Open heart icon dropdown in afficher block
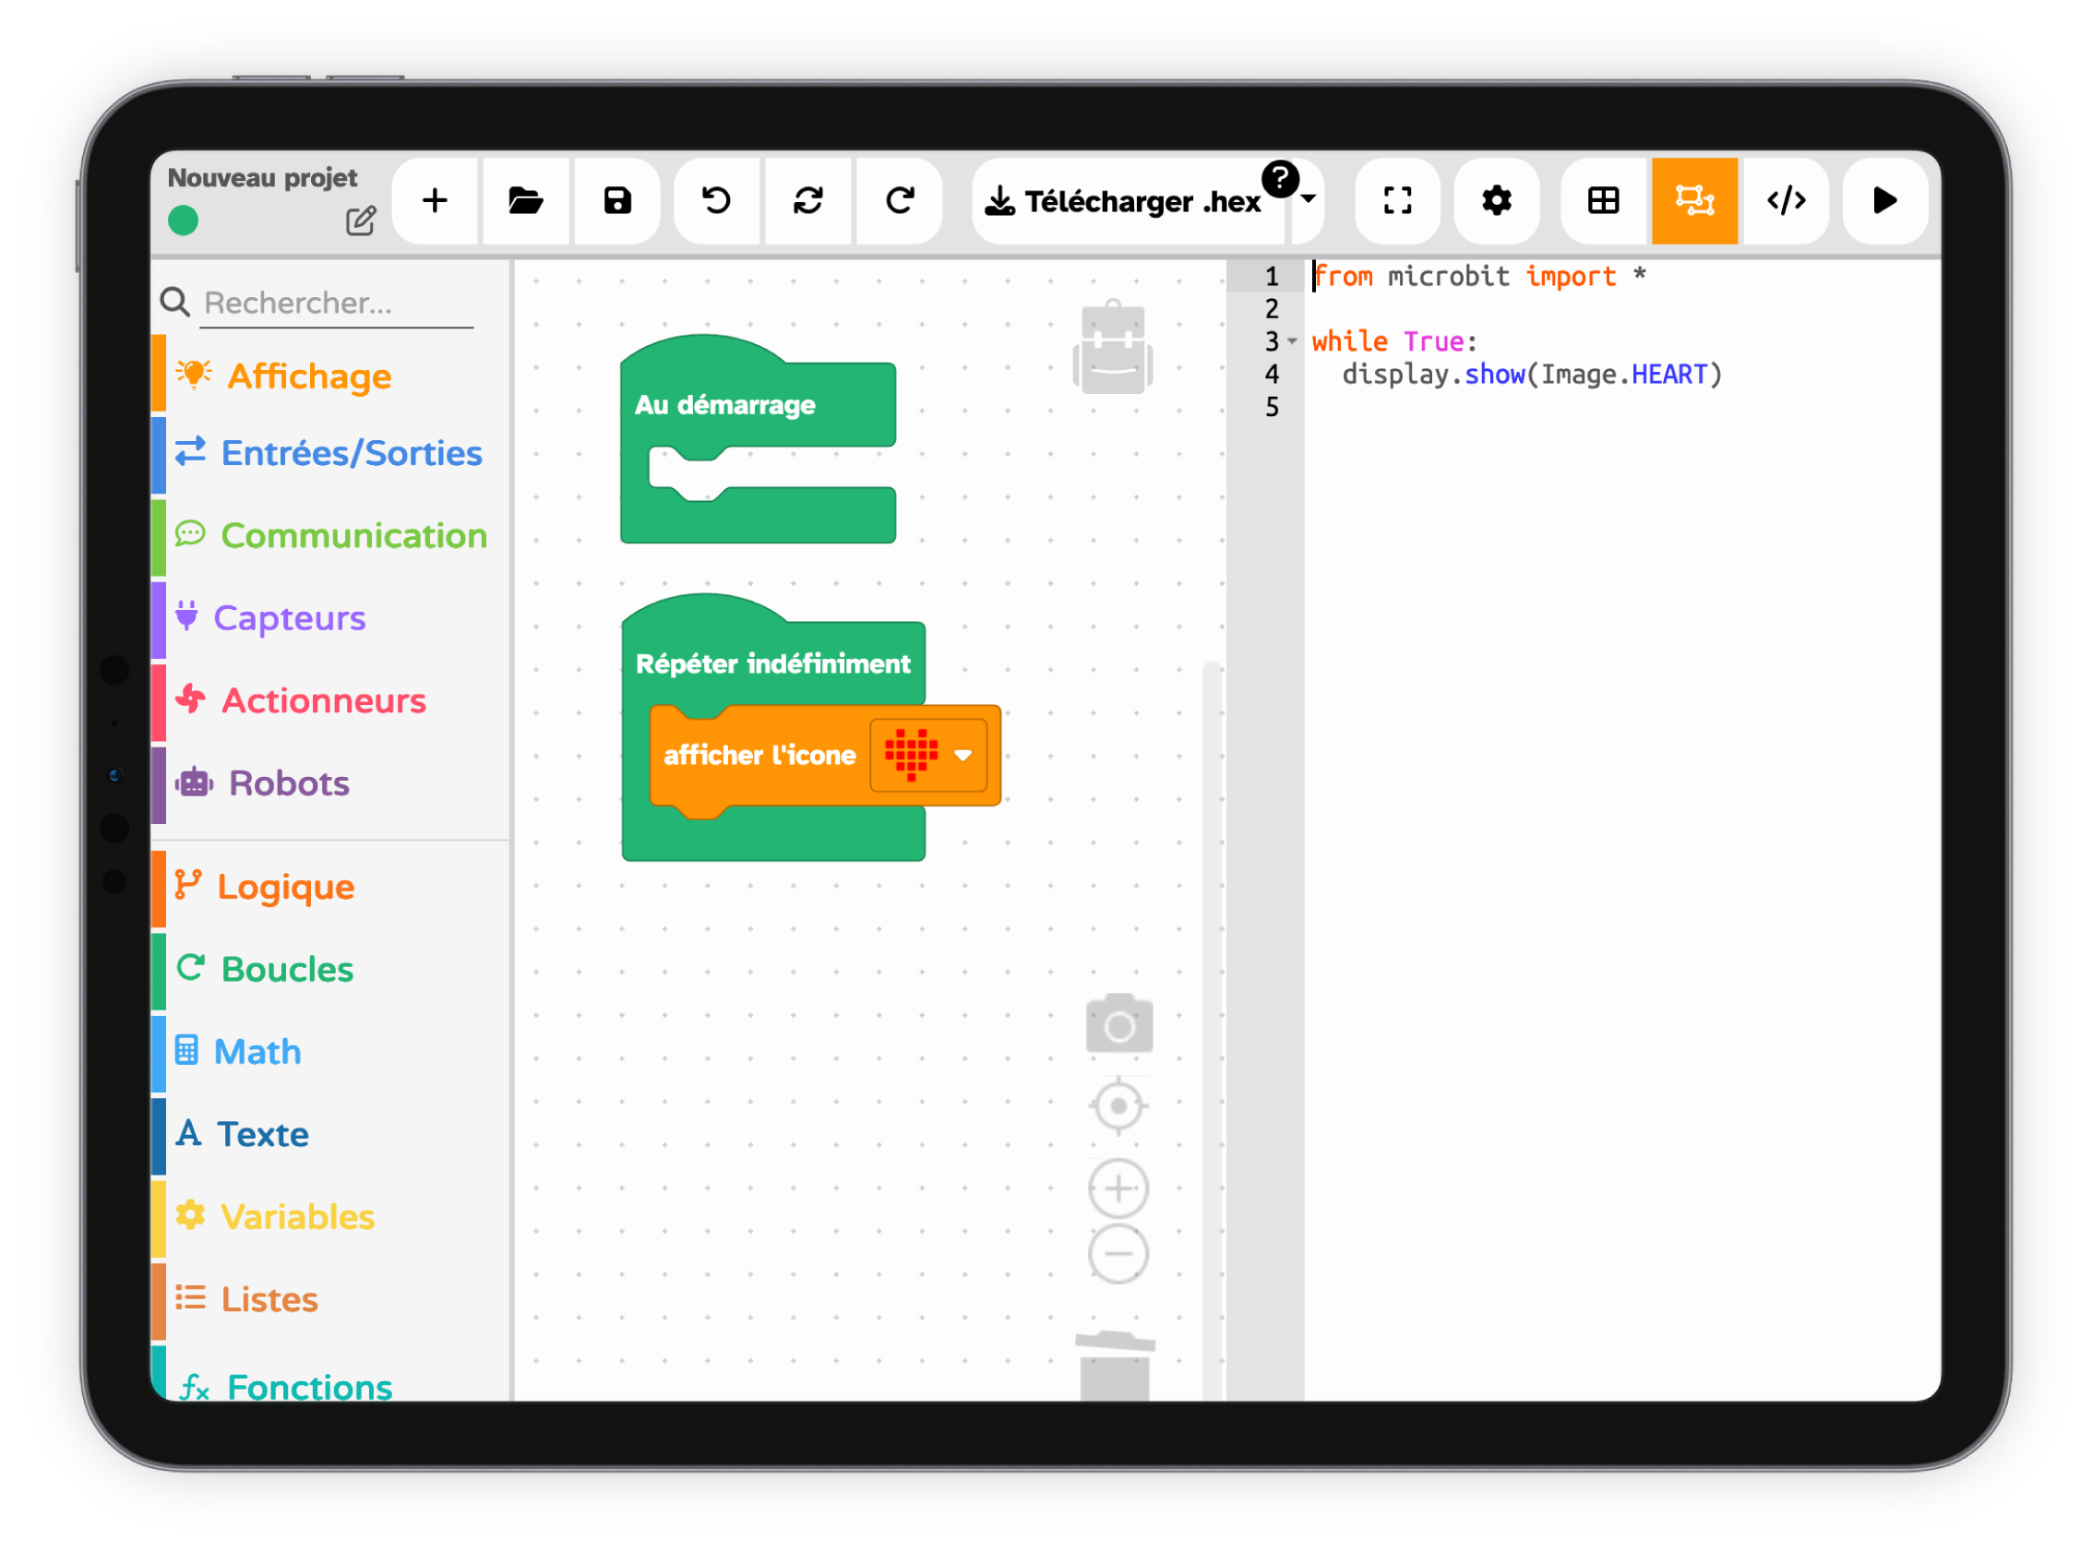Image resolution: width=2092 pixels, height=1552 pixels. coord(962,756)
